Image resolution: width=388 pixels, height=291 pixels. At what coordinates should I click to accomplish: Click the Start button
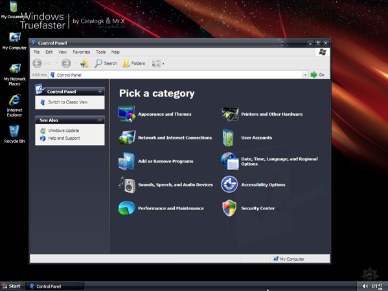coord(11,286)
